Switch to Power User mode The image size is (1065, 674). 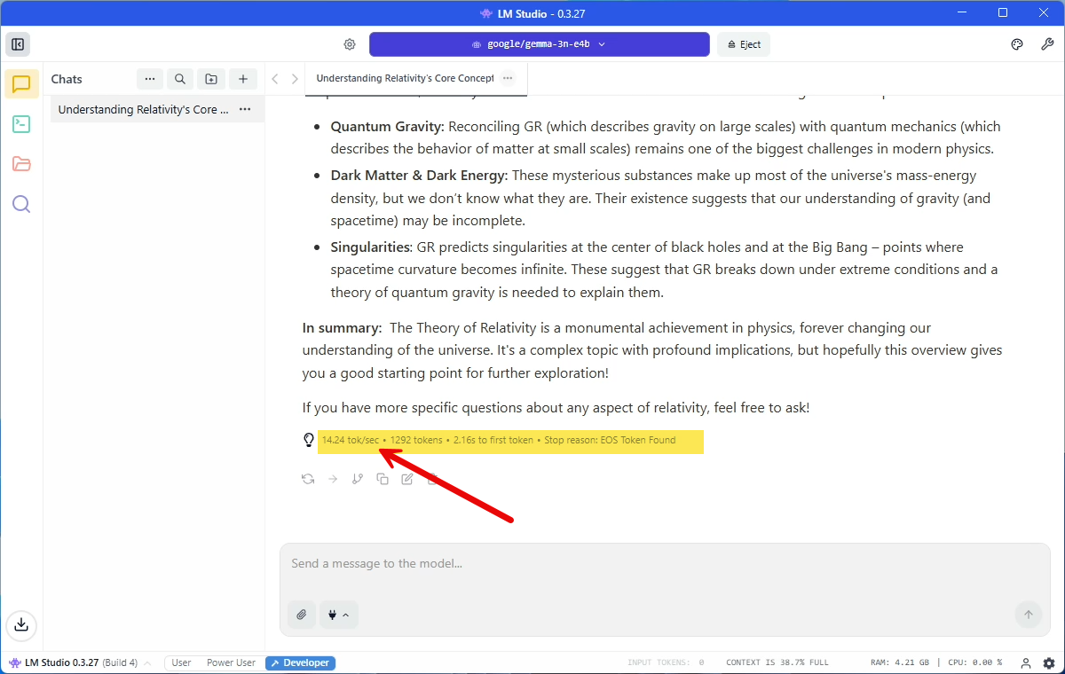(x=231, y=662)
